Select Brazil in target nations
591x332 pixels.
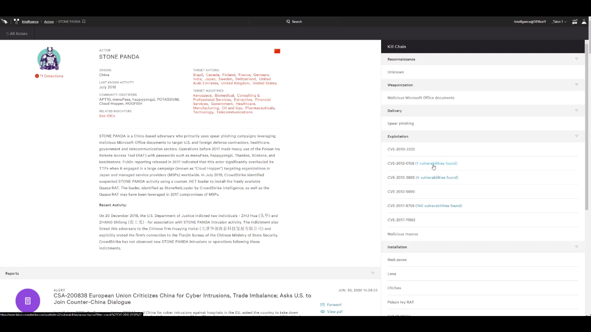(x=198, y=75)
